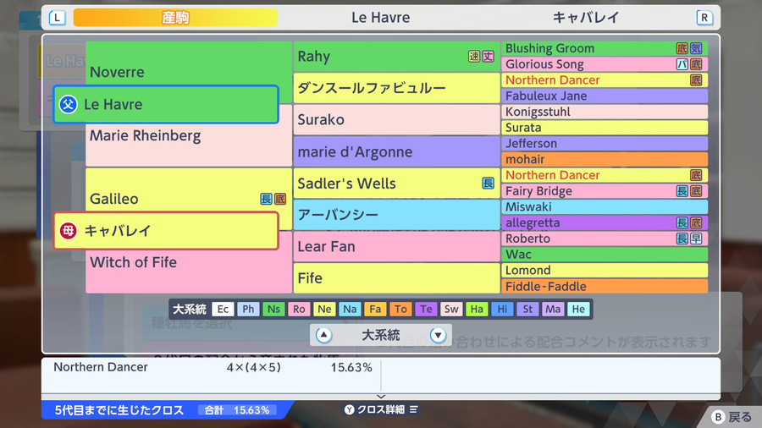Click the Ro lineage legend chip
This screenshot has width=762, height=428.
(299, 309)
